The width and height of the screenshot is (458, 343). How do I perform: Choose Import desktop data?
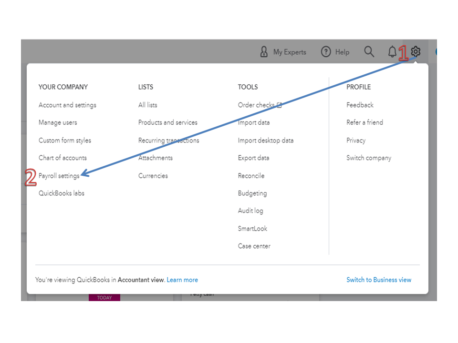coord(266,141)
